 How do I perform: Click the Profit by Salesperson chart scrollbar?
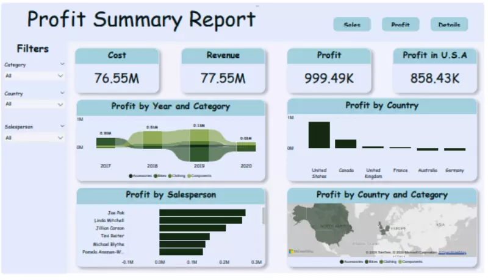click(264, 215)
